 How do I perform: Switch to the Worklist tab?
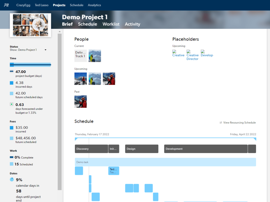pos(111,24)
